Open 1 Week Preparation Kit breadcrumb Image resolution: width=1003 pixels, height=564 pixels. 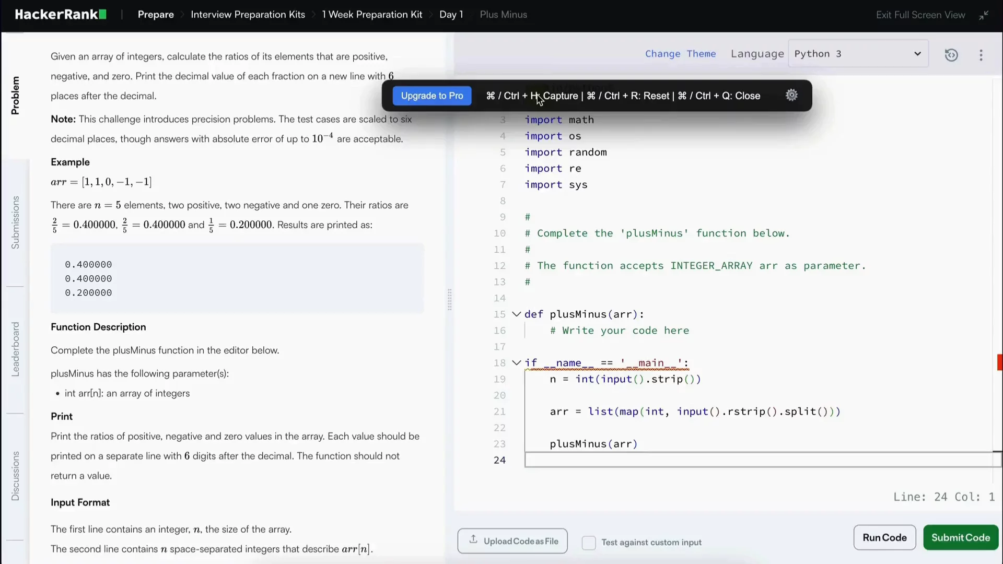click(372, 15)
